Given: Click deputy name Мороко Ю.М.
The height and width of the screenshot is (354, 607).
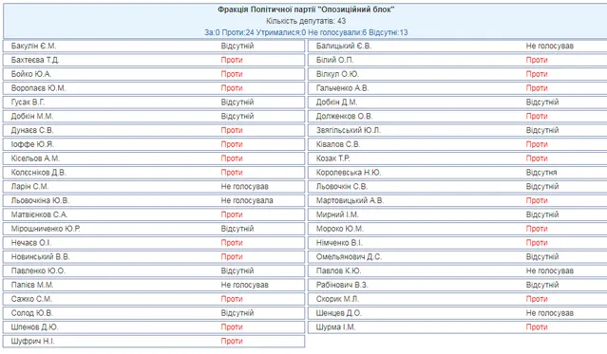Looking at the screenshot, I should (x=339, y=229).
